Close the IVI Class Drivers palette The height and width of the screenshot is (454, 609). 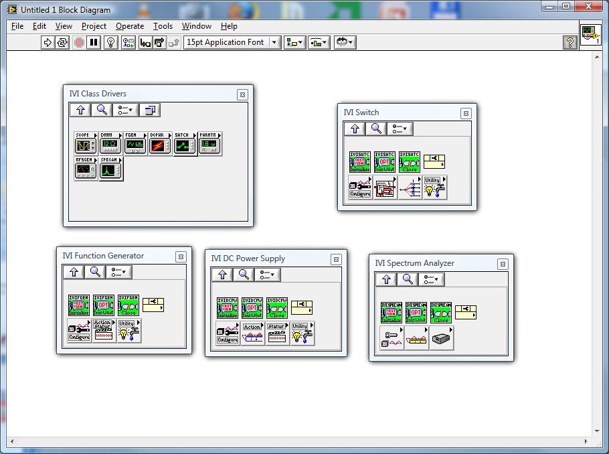pos(242,95)
